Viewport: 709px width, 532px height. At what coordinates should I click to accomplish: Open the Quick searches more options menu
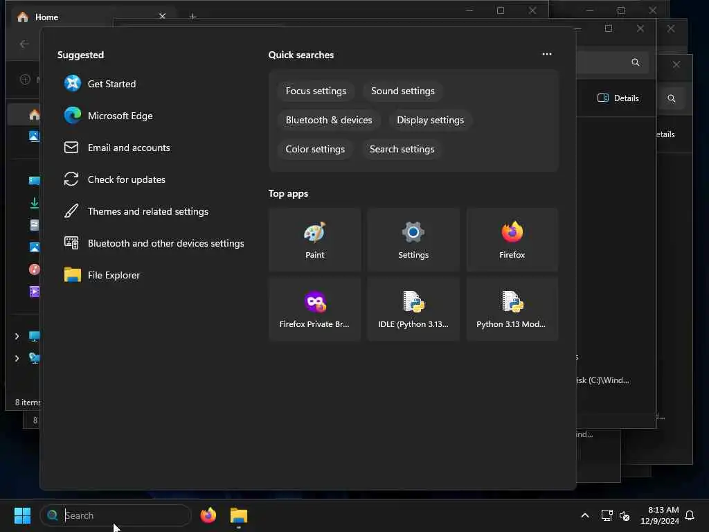tap(547, 54)
